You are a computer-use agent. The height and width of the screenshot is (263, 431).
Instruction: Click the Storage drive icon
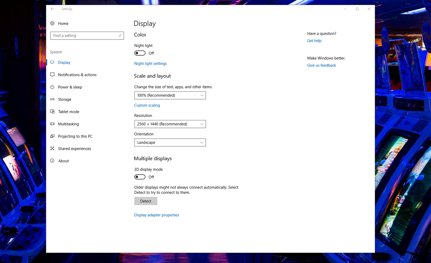click(52, 99)
